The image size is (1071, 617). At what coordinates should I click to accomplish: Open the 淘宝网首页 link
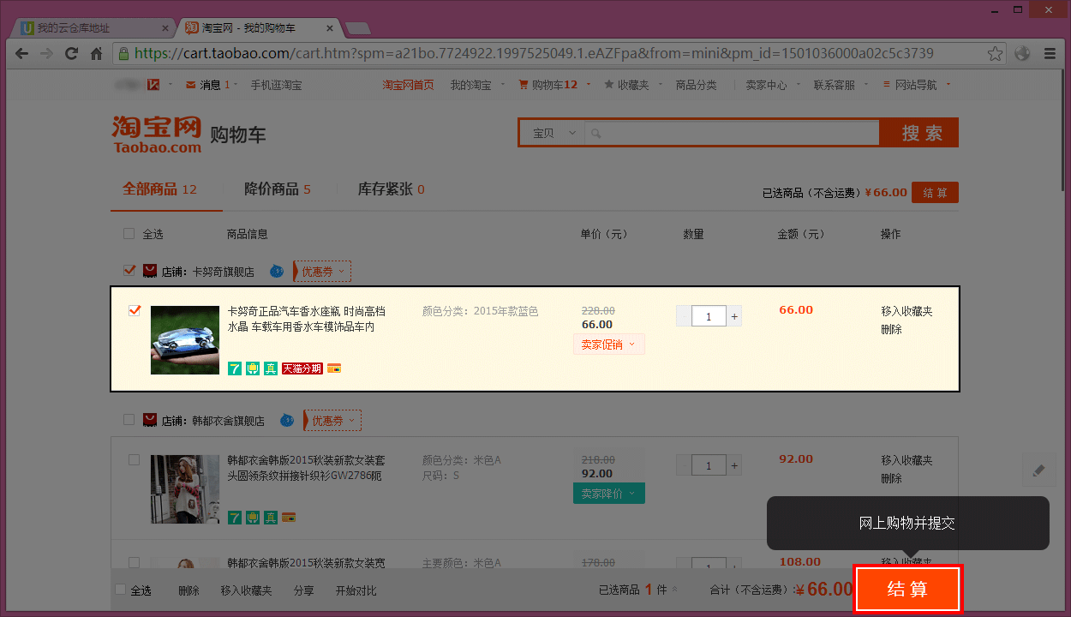pos(408,85)
